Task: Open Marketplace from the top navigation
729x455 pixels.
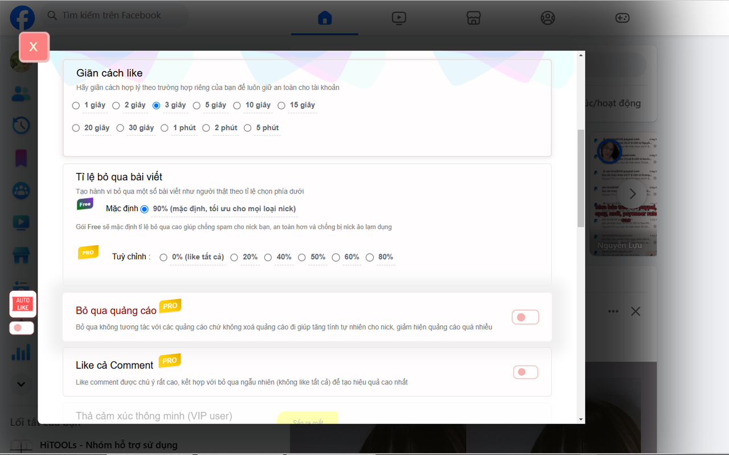Action: 473,18
